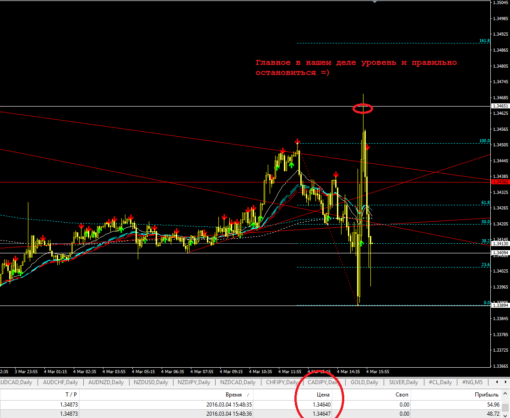The height and width of the screenshot is (418, 510).
Task: Click the 4 Mar 10:35 time axis label
Action: [x=260, y=371]
